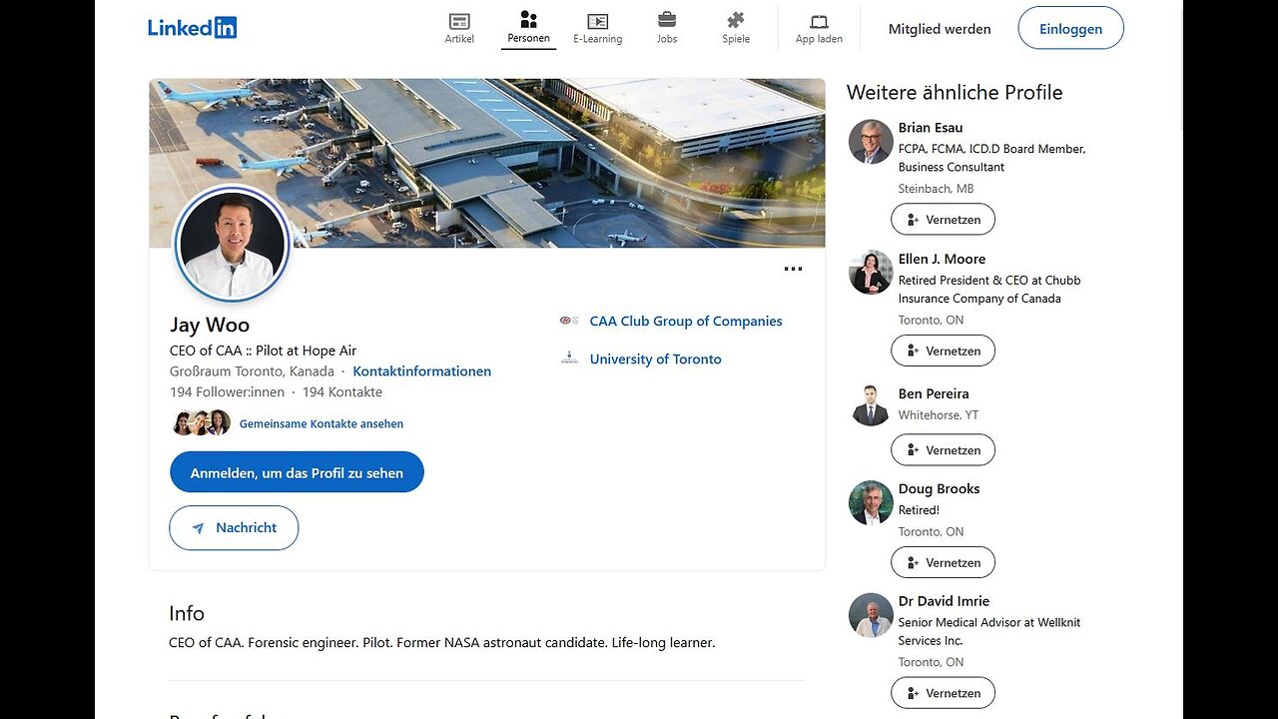This screenshot has width=1278, height=719.
Task: Click the Steinbach, MB location text
Action: [x=936, y=189]
